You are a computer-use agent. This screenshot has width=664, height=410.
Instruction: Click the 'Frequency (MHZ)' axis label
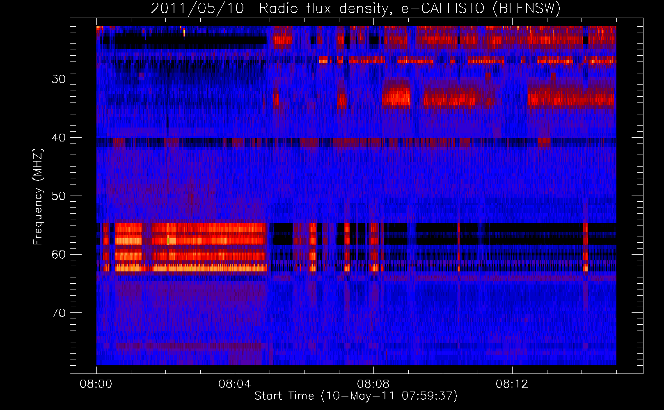click(x=38, y=197)
